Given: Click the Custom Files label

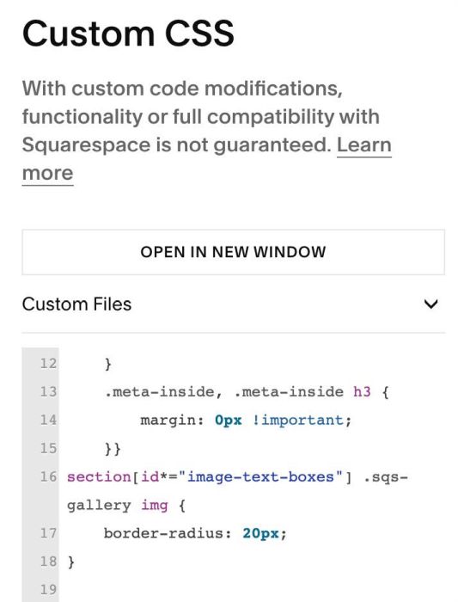Looking at the screenshot, I should coord(76,304).
